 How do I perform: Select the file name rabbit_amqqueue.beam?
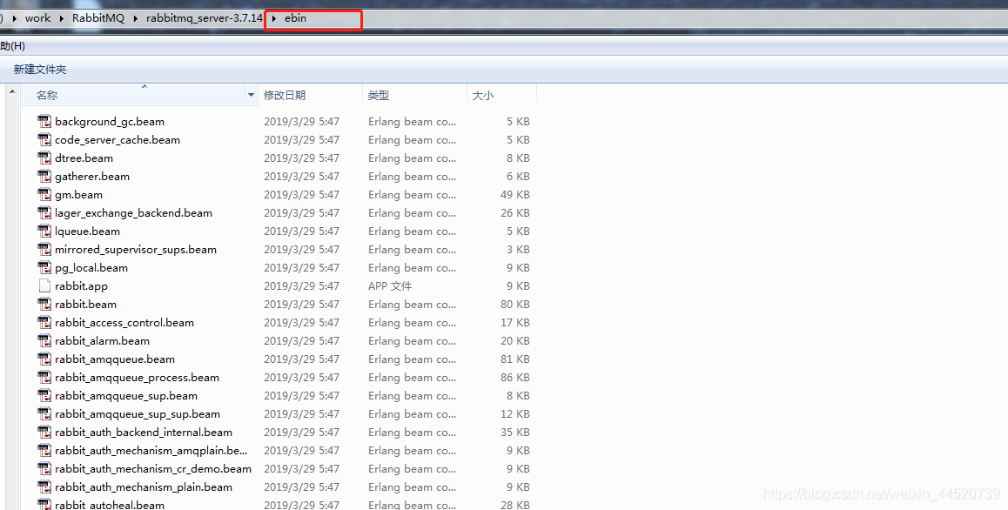115,359
